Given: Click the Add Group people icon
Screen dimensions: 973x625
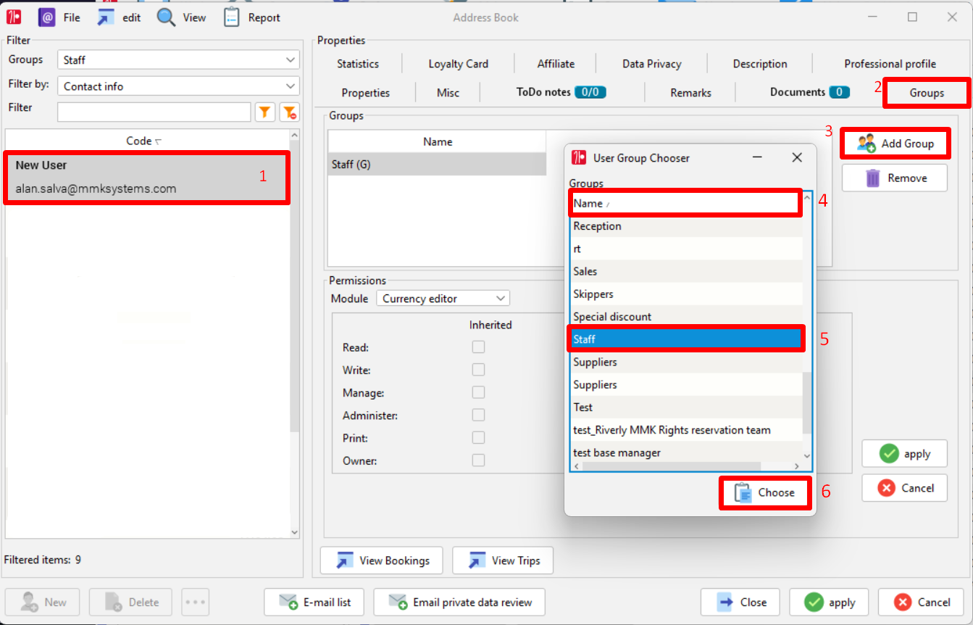Looking at the screenshot, I should click(x=866, y=144).
